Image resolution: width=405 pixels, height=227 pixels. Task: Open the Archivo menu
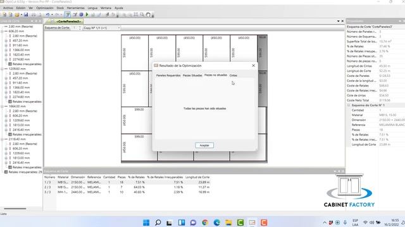(8, 8)
